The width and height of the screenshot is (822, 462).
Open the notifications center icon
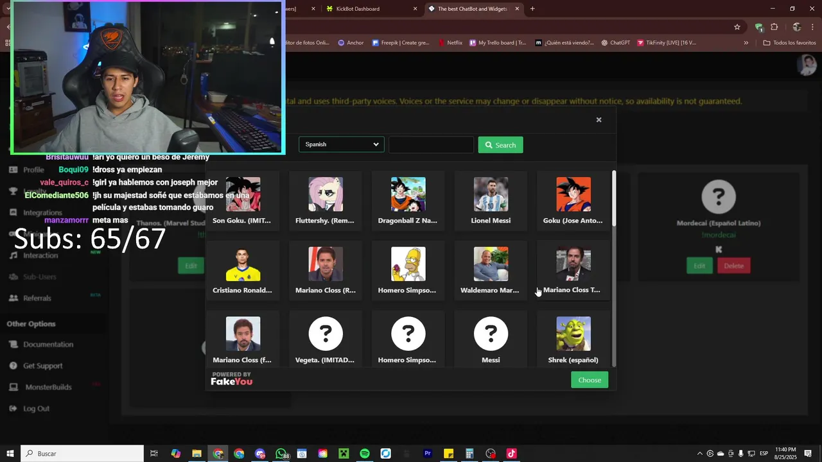[808, 454]
